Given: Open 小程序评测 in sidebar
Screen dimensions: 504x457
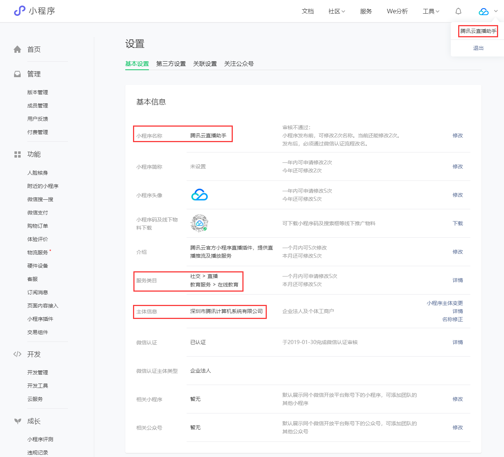Looking at the screenshot, I should tap(40, 439).
